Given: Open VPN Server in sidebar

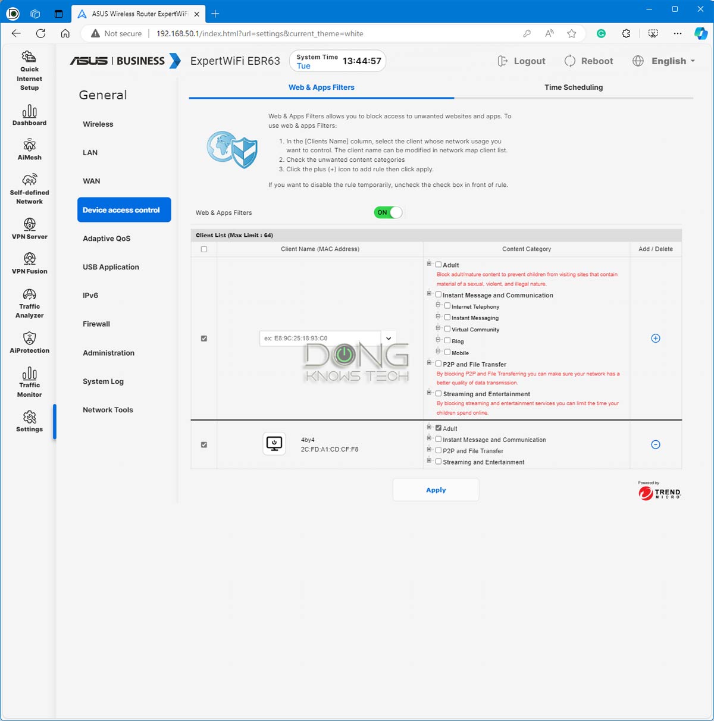Looking at the screenshot, I should 29,228.
